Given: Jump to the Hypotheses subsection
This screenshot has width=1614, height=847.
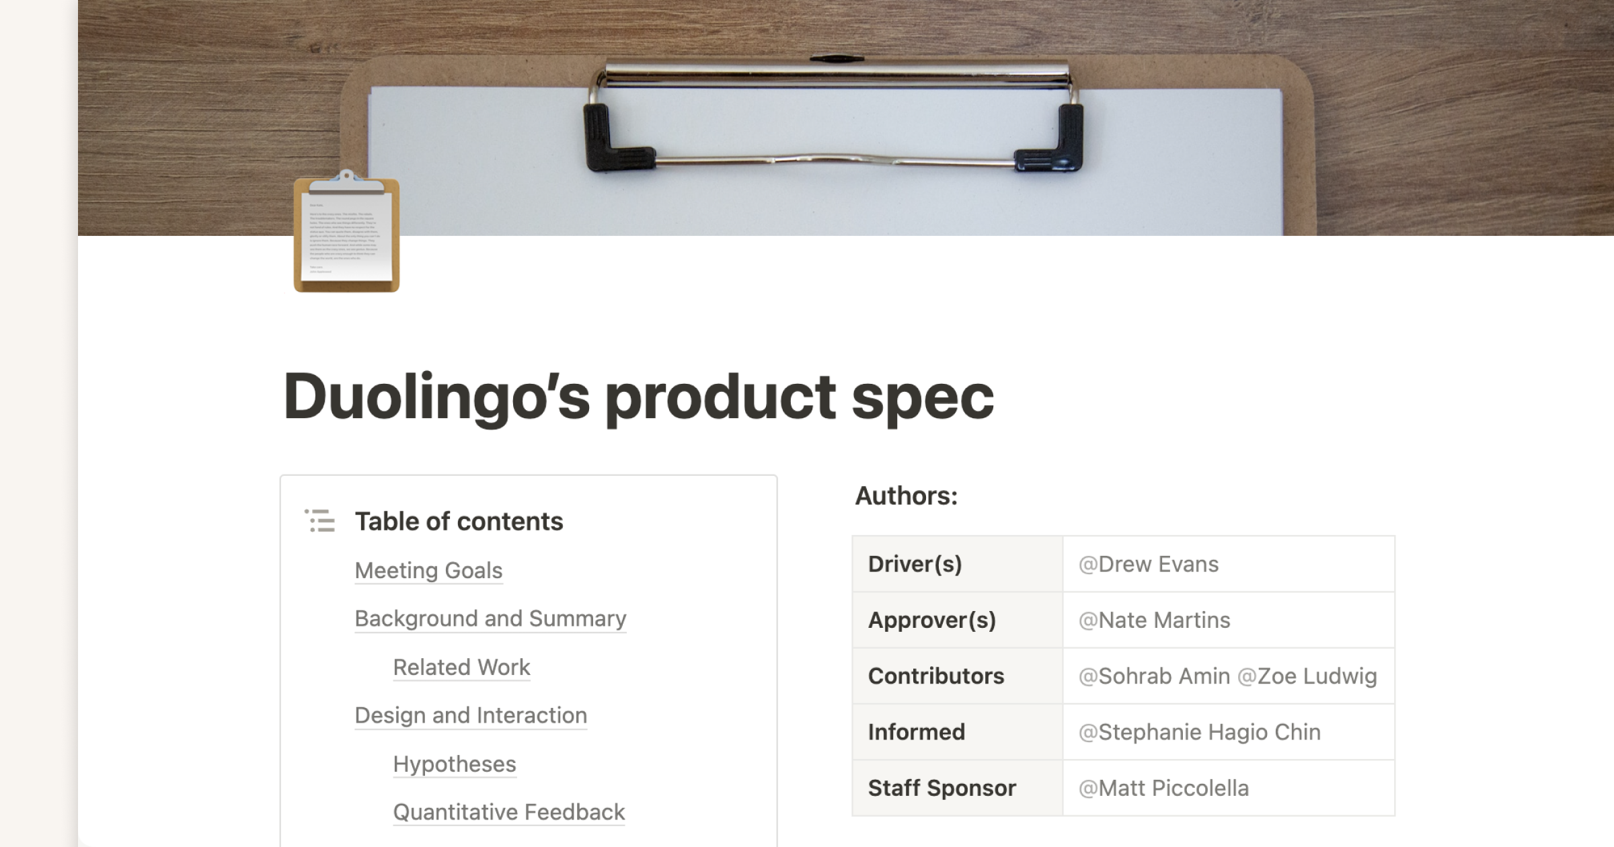Looking at the screenshot, I should [x=455, y=764].
